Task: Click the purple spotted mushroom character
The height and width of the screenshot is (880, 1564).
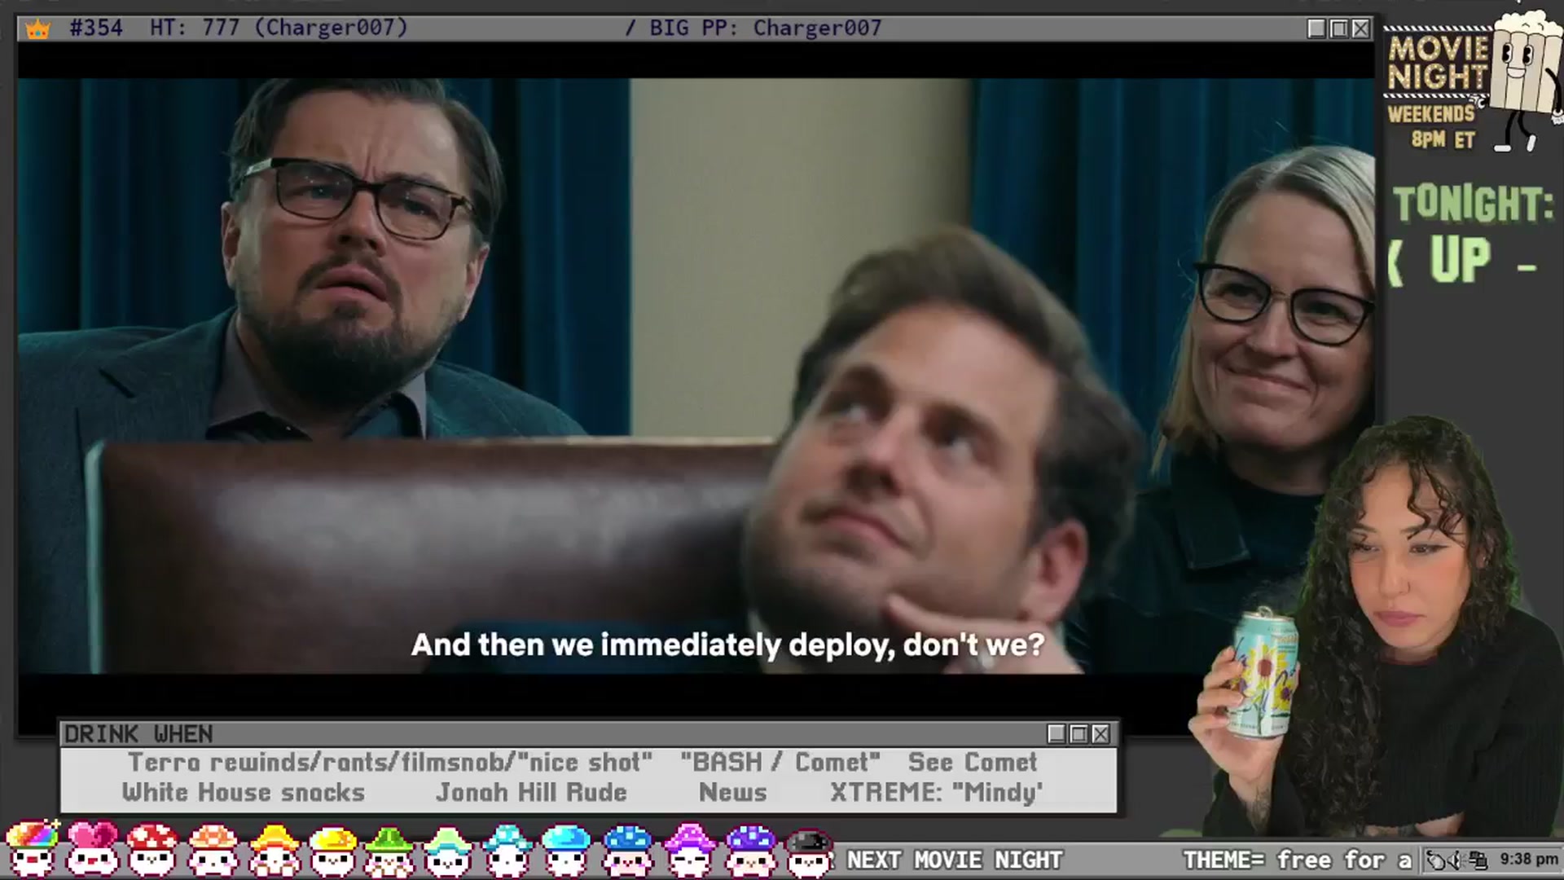Action: click(x=749, y=849)
